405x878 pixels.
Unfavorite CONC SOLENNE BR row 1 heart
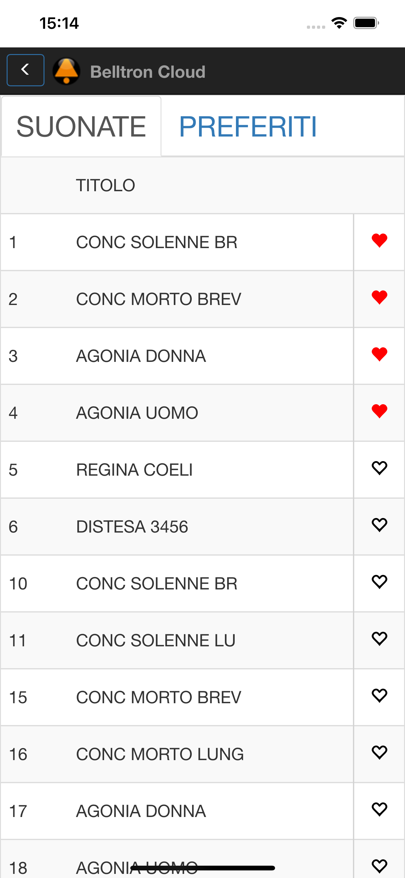point(379,241)
